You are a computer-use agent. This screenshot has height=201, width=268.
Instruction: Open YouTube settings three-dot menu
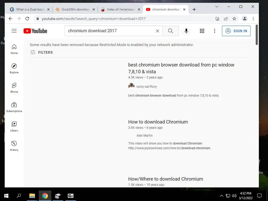[215, 31]
